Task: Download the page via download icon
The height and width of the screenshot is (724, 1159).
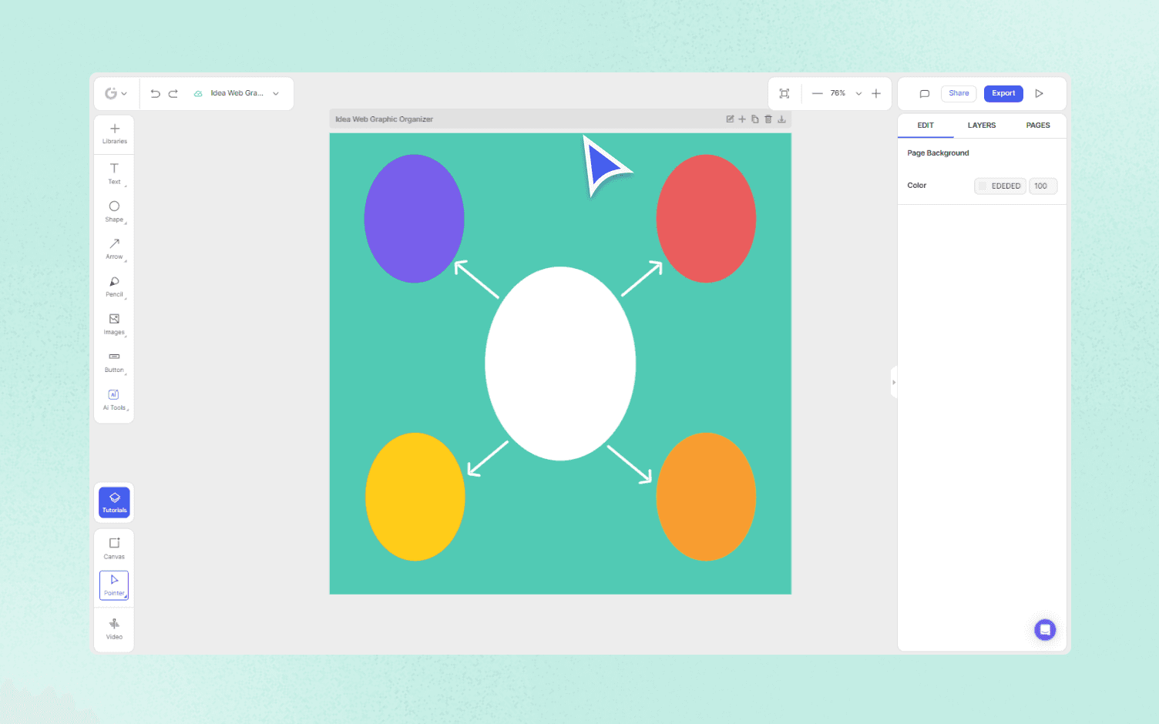Action: pyautogui.click(x=781, y=119)
